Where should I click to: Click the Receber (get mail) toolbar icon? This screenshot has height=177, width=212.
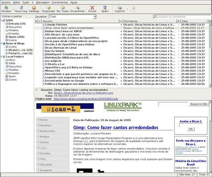pos(6,9)
